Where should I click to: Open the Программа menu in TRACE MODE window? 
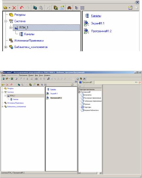pos(23,75)
